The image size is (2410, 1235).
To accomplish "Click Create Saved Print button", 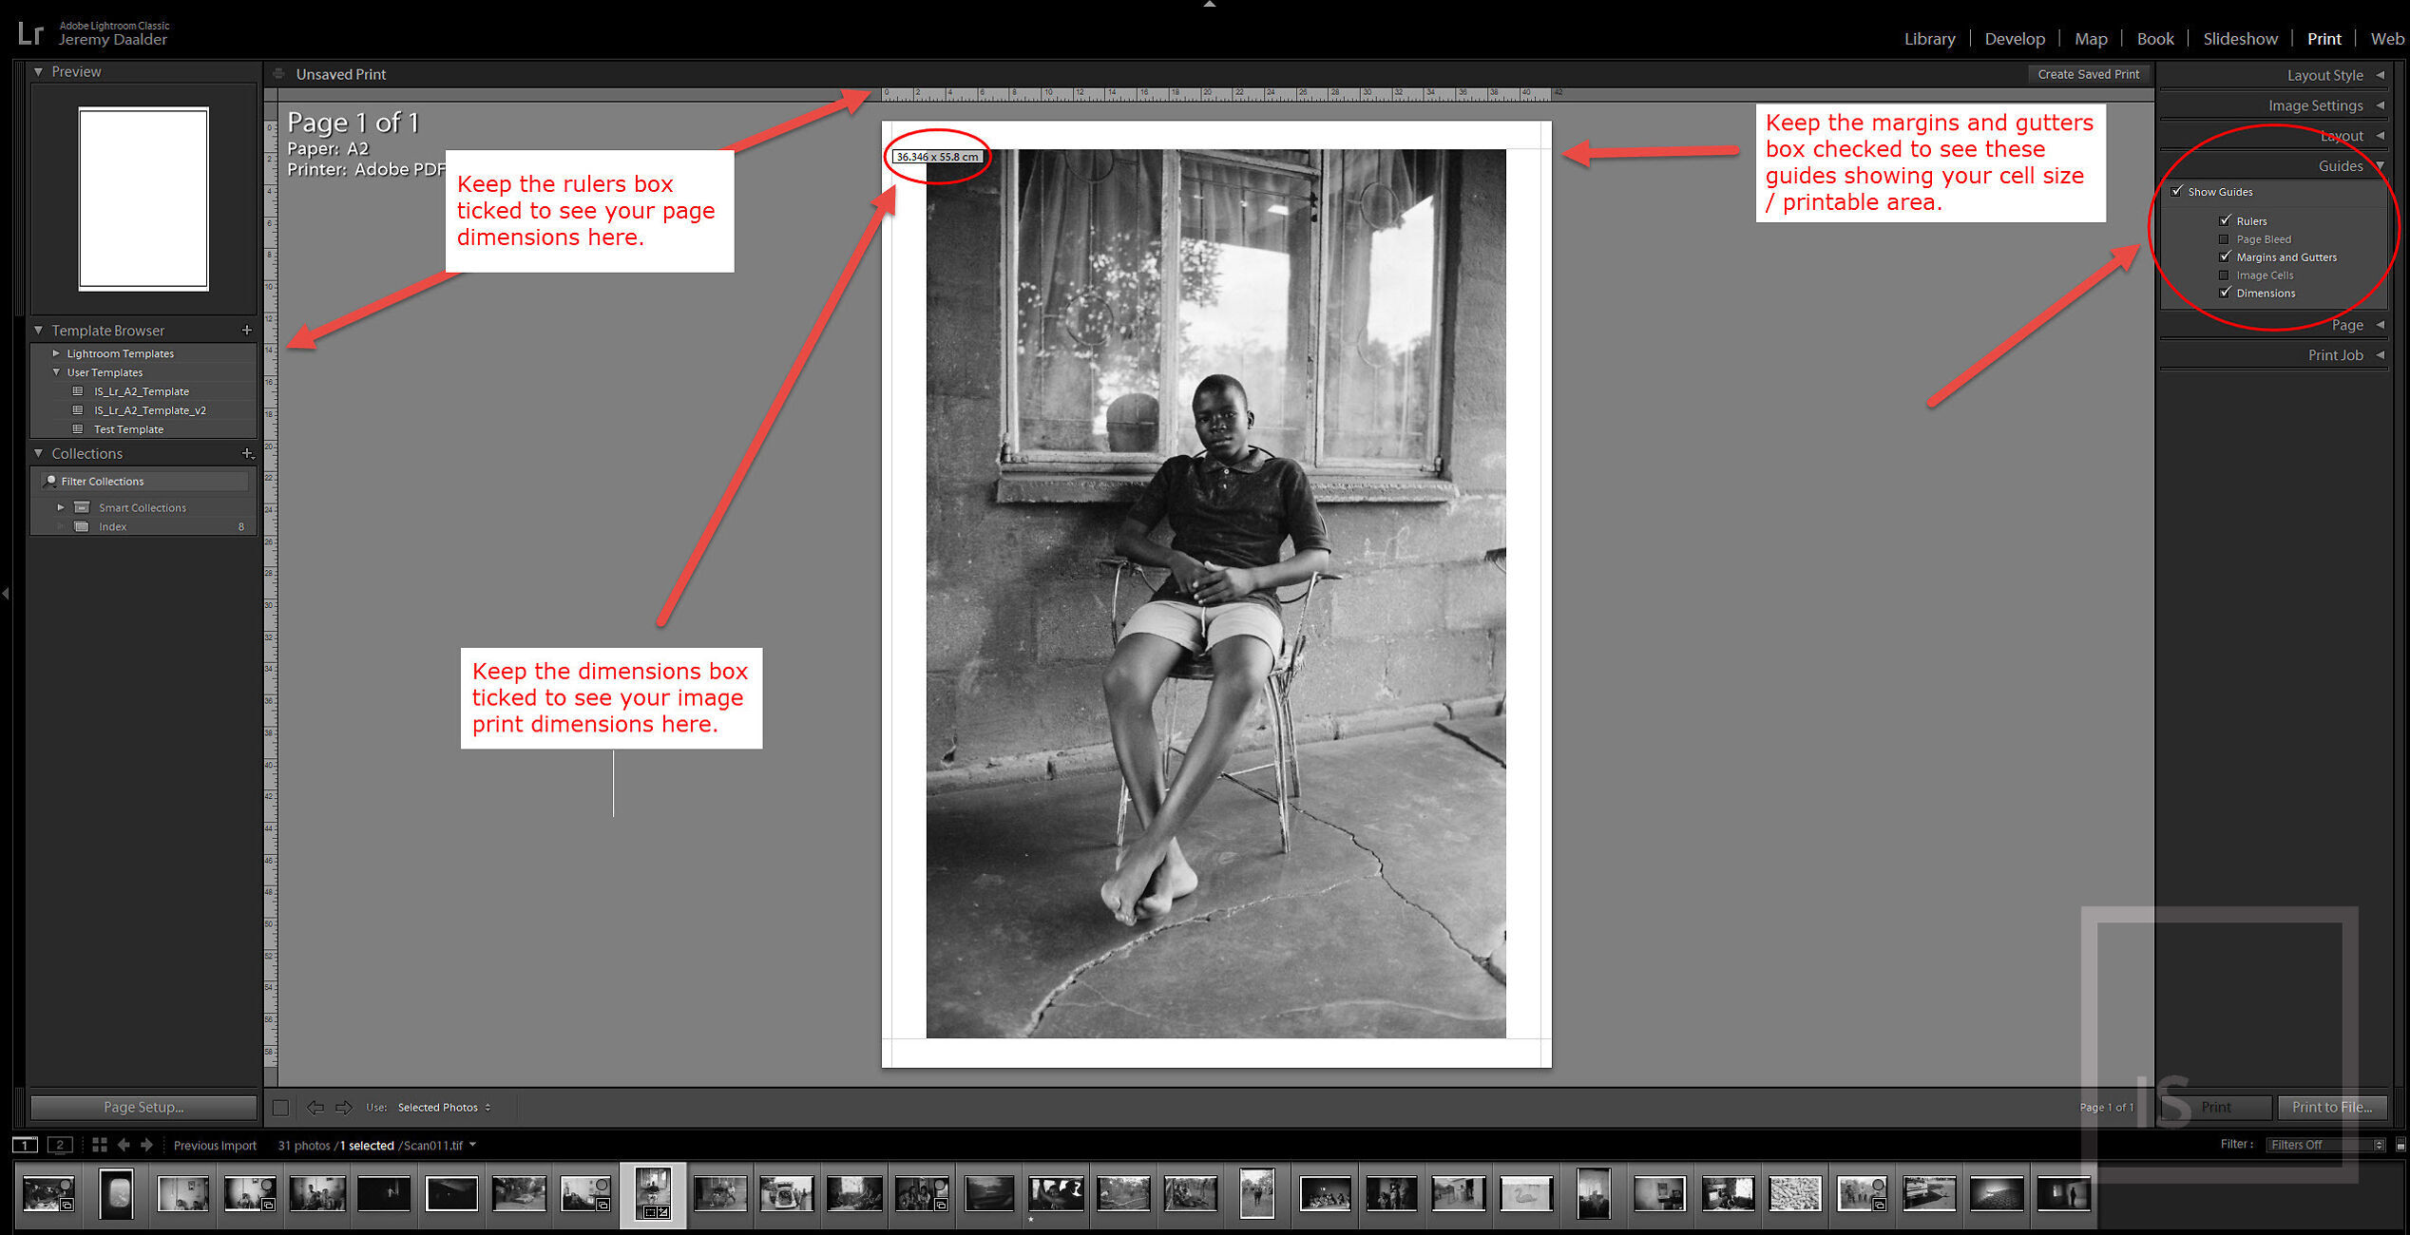I will [2088, 74].
